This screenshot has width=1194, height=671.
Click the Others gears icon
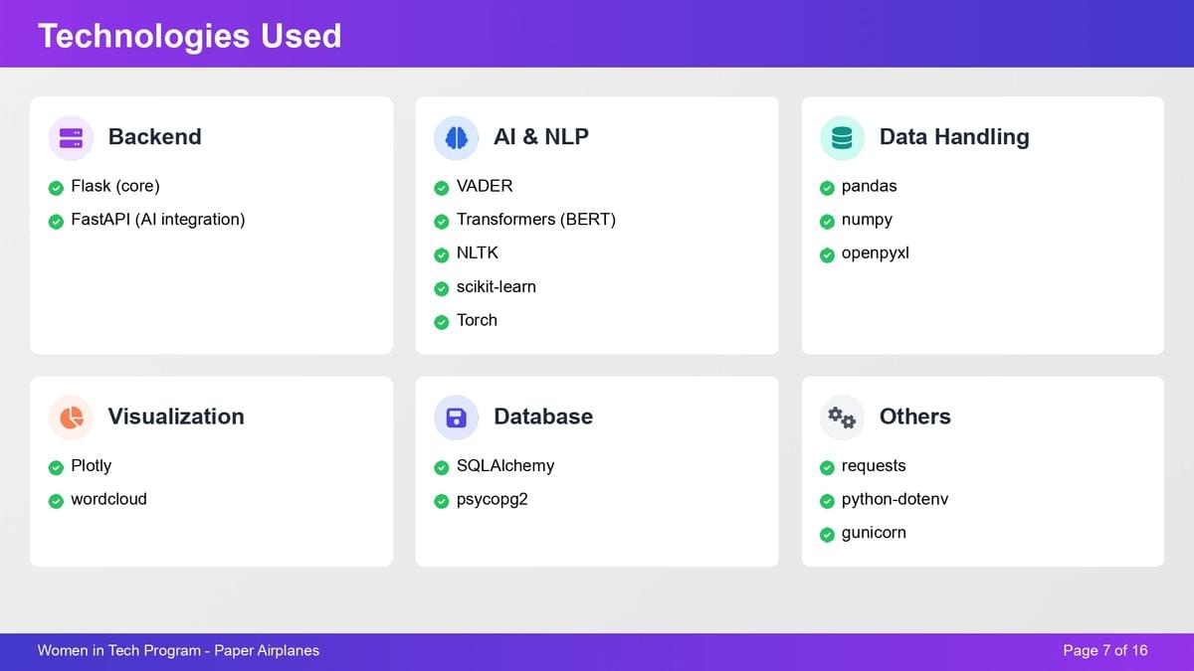[x=842, y=418]
